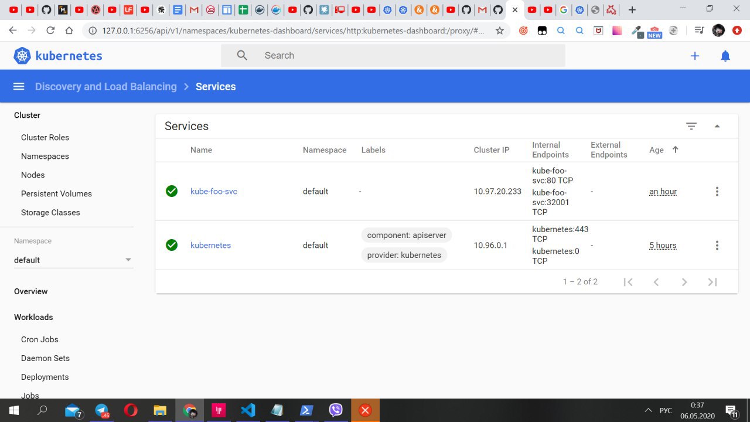Image resolution: width=750 pixels, height=422 pixels.
Task: Click the browser reload button
Action: [50, 30]
